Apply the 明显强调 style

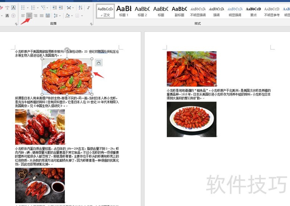point(235,11)
